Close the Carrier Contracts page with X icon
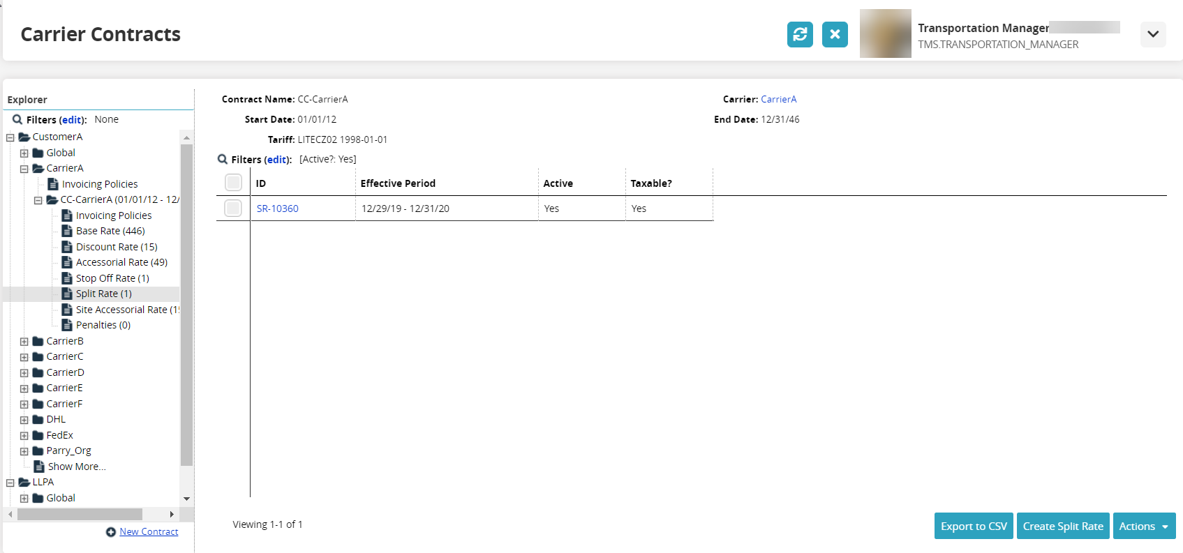The height and width of the screenshot is (553, 1183). [835, 34]
